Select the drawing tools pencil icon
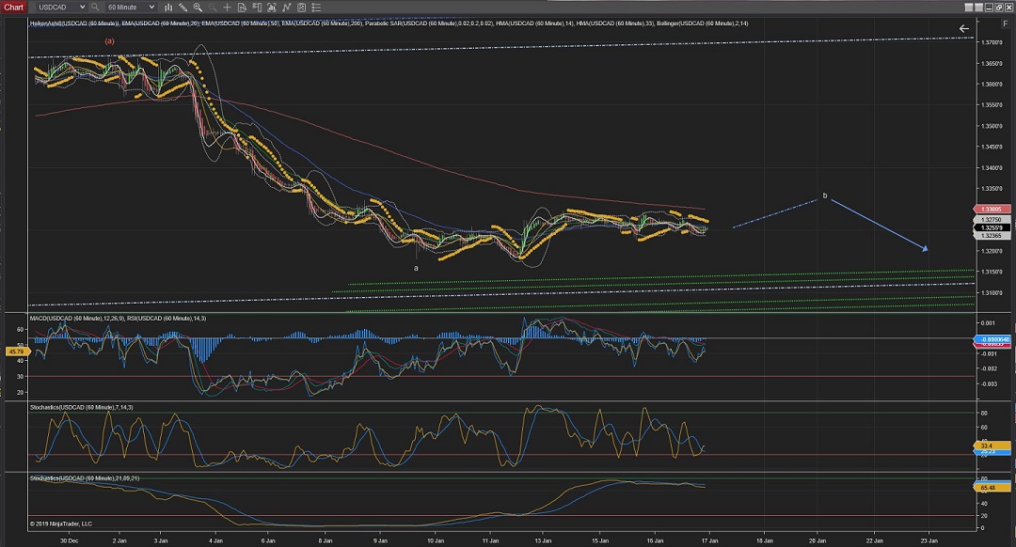Screen dimensions: 1016x547 click(183, 8)
